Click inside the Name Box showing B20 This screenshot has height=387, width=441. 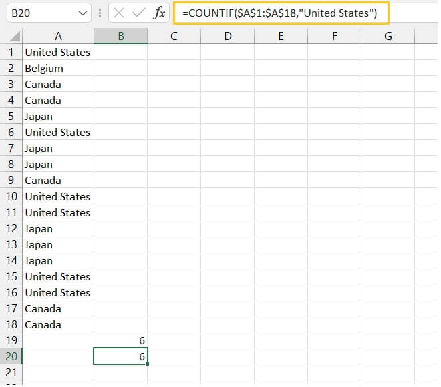[x=40, y=13]
